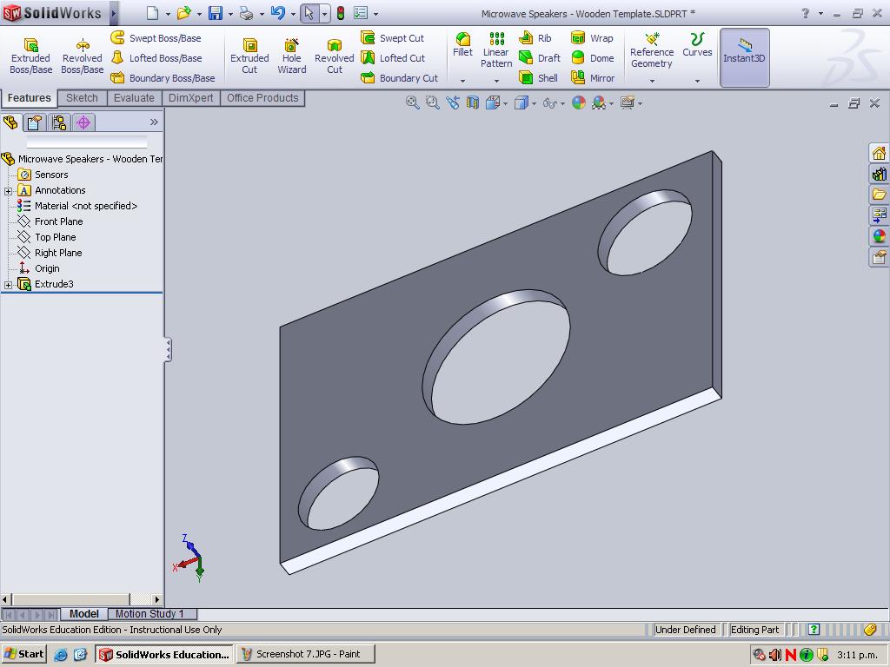The width and height of the screenshot is (890, 667).
Task: Switch to the Motion Study 1 tab
Action: tap(150, 614)
